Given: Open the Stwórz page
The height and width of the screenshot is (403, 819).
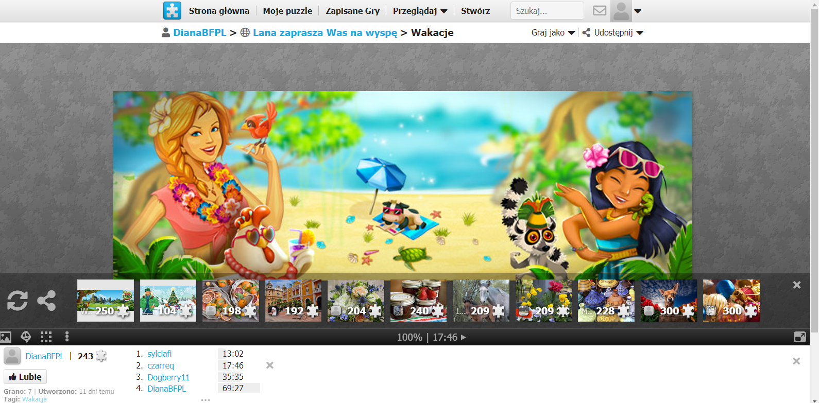Looking at the screenshot, I should pos(475,11).
